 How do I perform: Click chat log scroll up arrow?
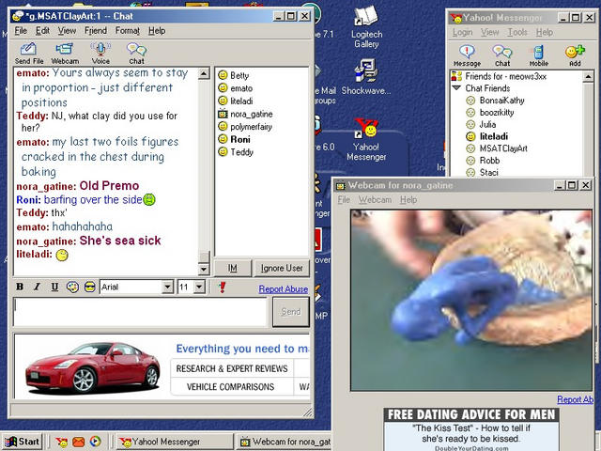pyautogui.click(x=204, y=73)
